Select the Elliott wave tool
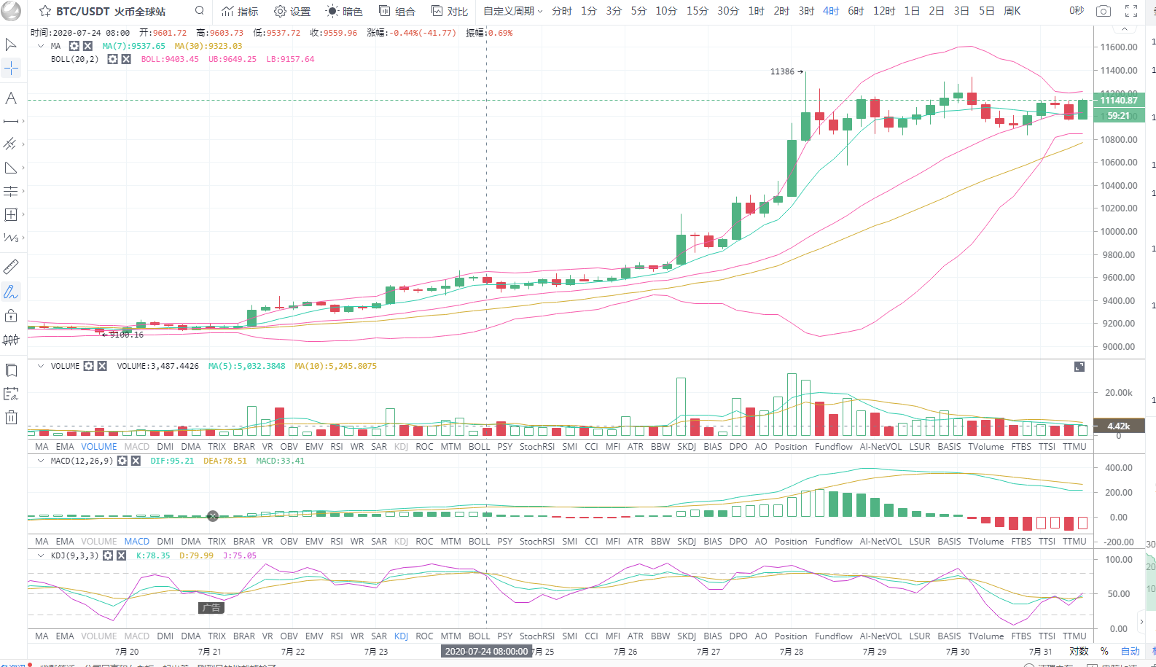 tap(11, 238)
